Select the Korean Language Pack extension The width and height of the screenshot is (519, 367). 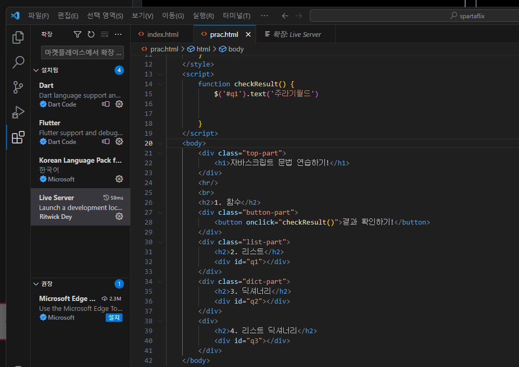click(81, 169)
